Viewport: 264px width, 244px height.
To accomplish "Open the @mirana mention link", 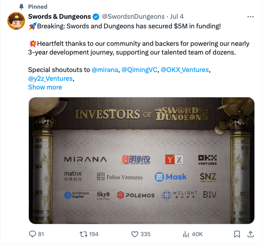I will point(105,69).
